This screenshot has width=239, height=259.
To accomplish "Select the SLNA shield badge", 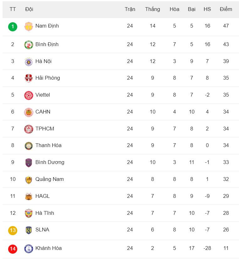I will 29,230.
